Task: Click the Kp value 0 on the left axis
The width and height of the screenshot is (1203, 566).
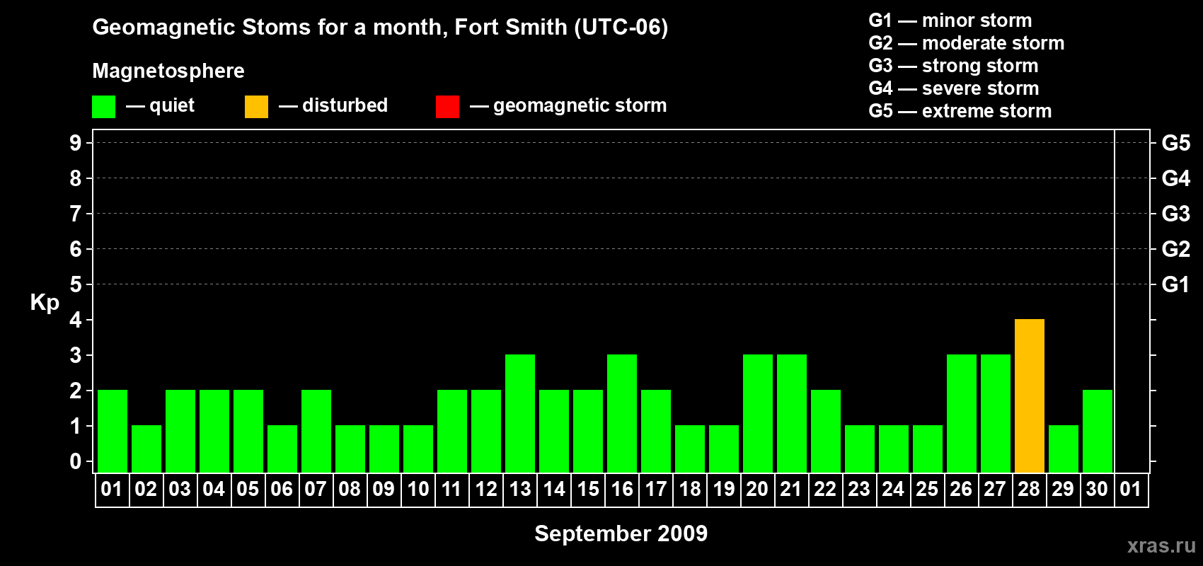Action: [x=76, y=461]
